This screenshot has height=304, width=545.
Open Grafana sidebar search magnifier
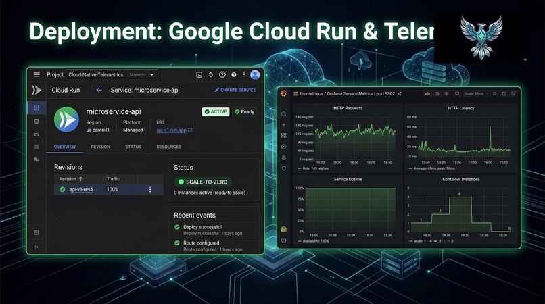pos(284,114)
